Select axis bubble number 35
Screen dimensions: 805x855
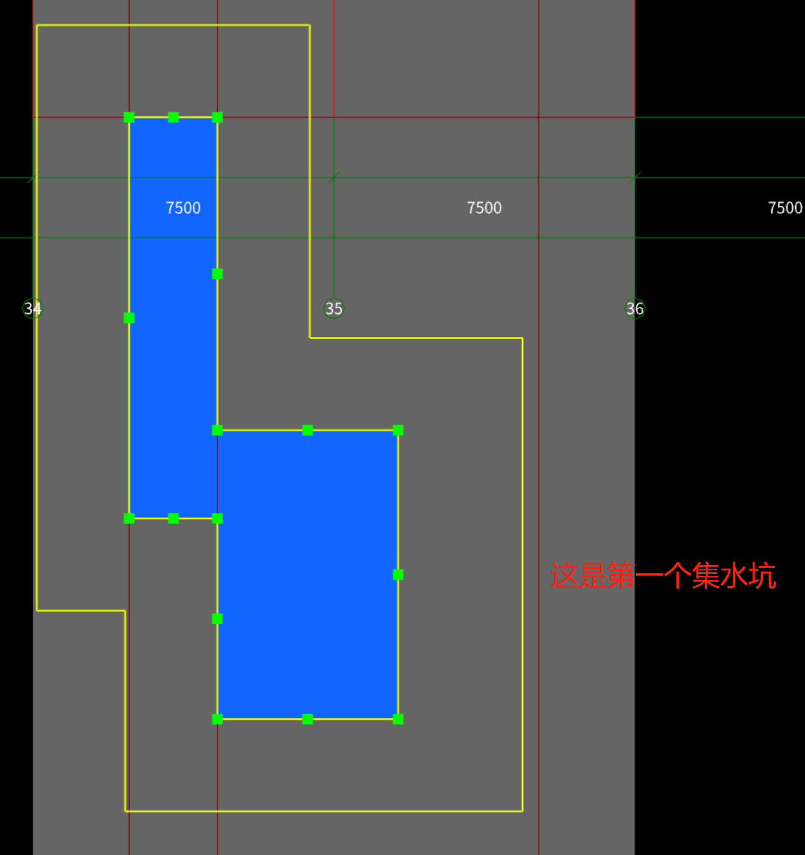(x=334, y=309)
